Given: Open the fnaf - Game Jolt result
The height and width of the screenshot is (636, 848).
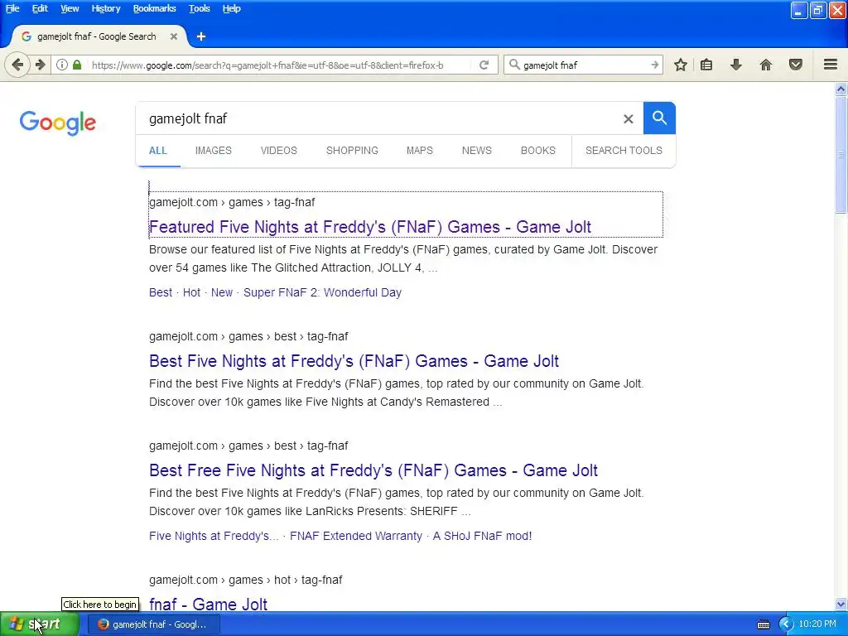Looking at the screenshot, I should click(208, 604).
